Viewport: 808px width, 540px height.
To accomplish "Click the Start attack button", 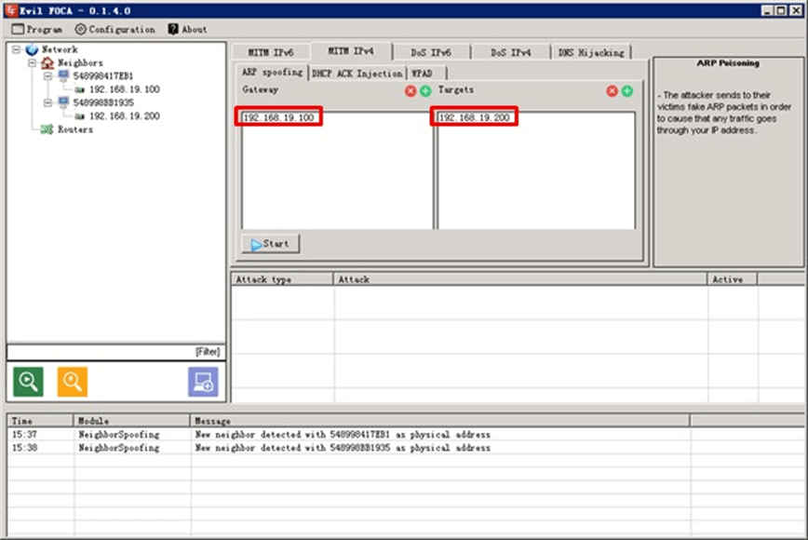I will click(x=271, y=244).
